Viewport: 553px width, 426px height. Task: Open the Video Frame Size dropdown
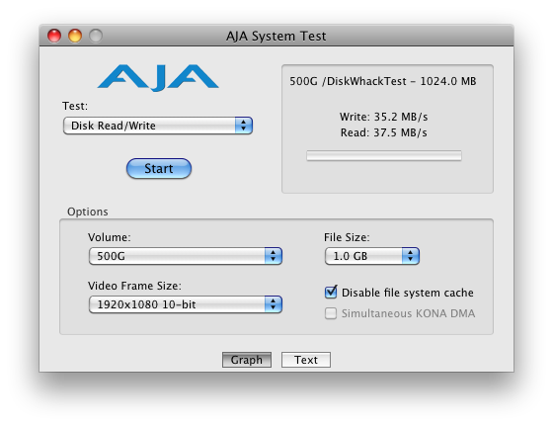coord(186,304)
